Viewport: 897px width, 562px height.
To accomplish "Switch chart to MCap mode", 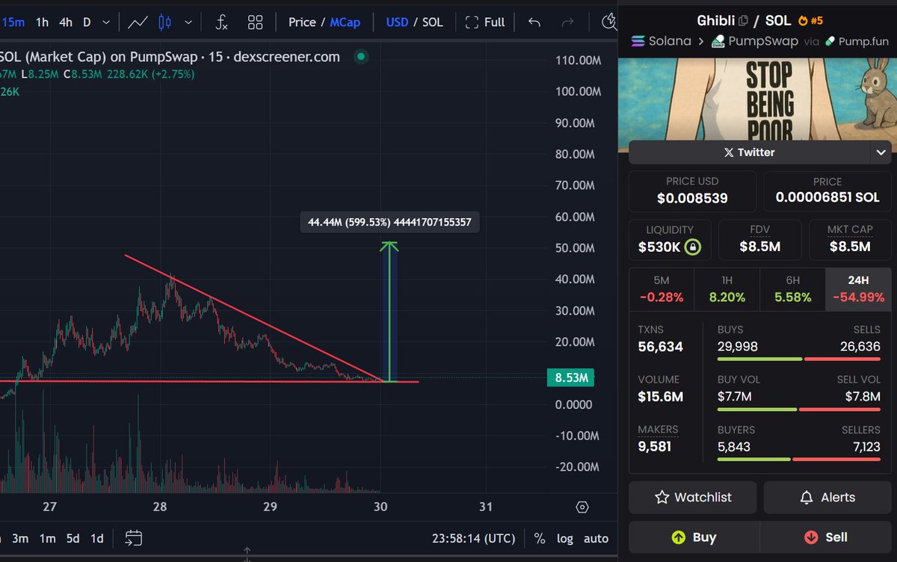I will (345, 22).
